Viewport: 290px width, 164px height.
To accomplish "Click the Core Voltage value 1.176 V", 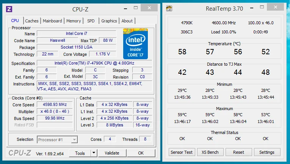I will click(103, 54).
